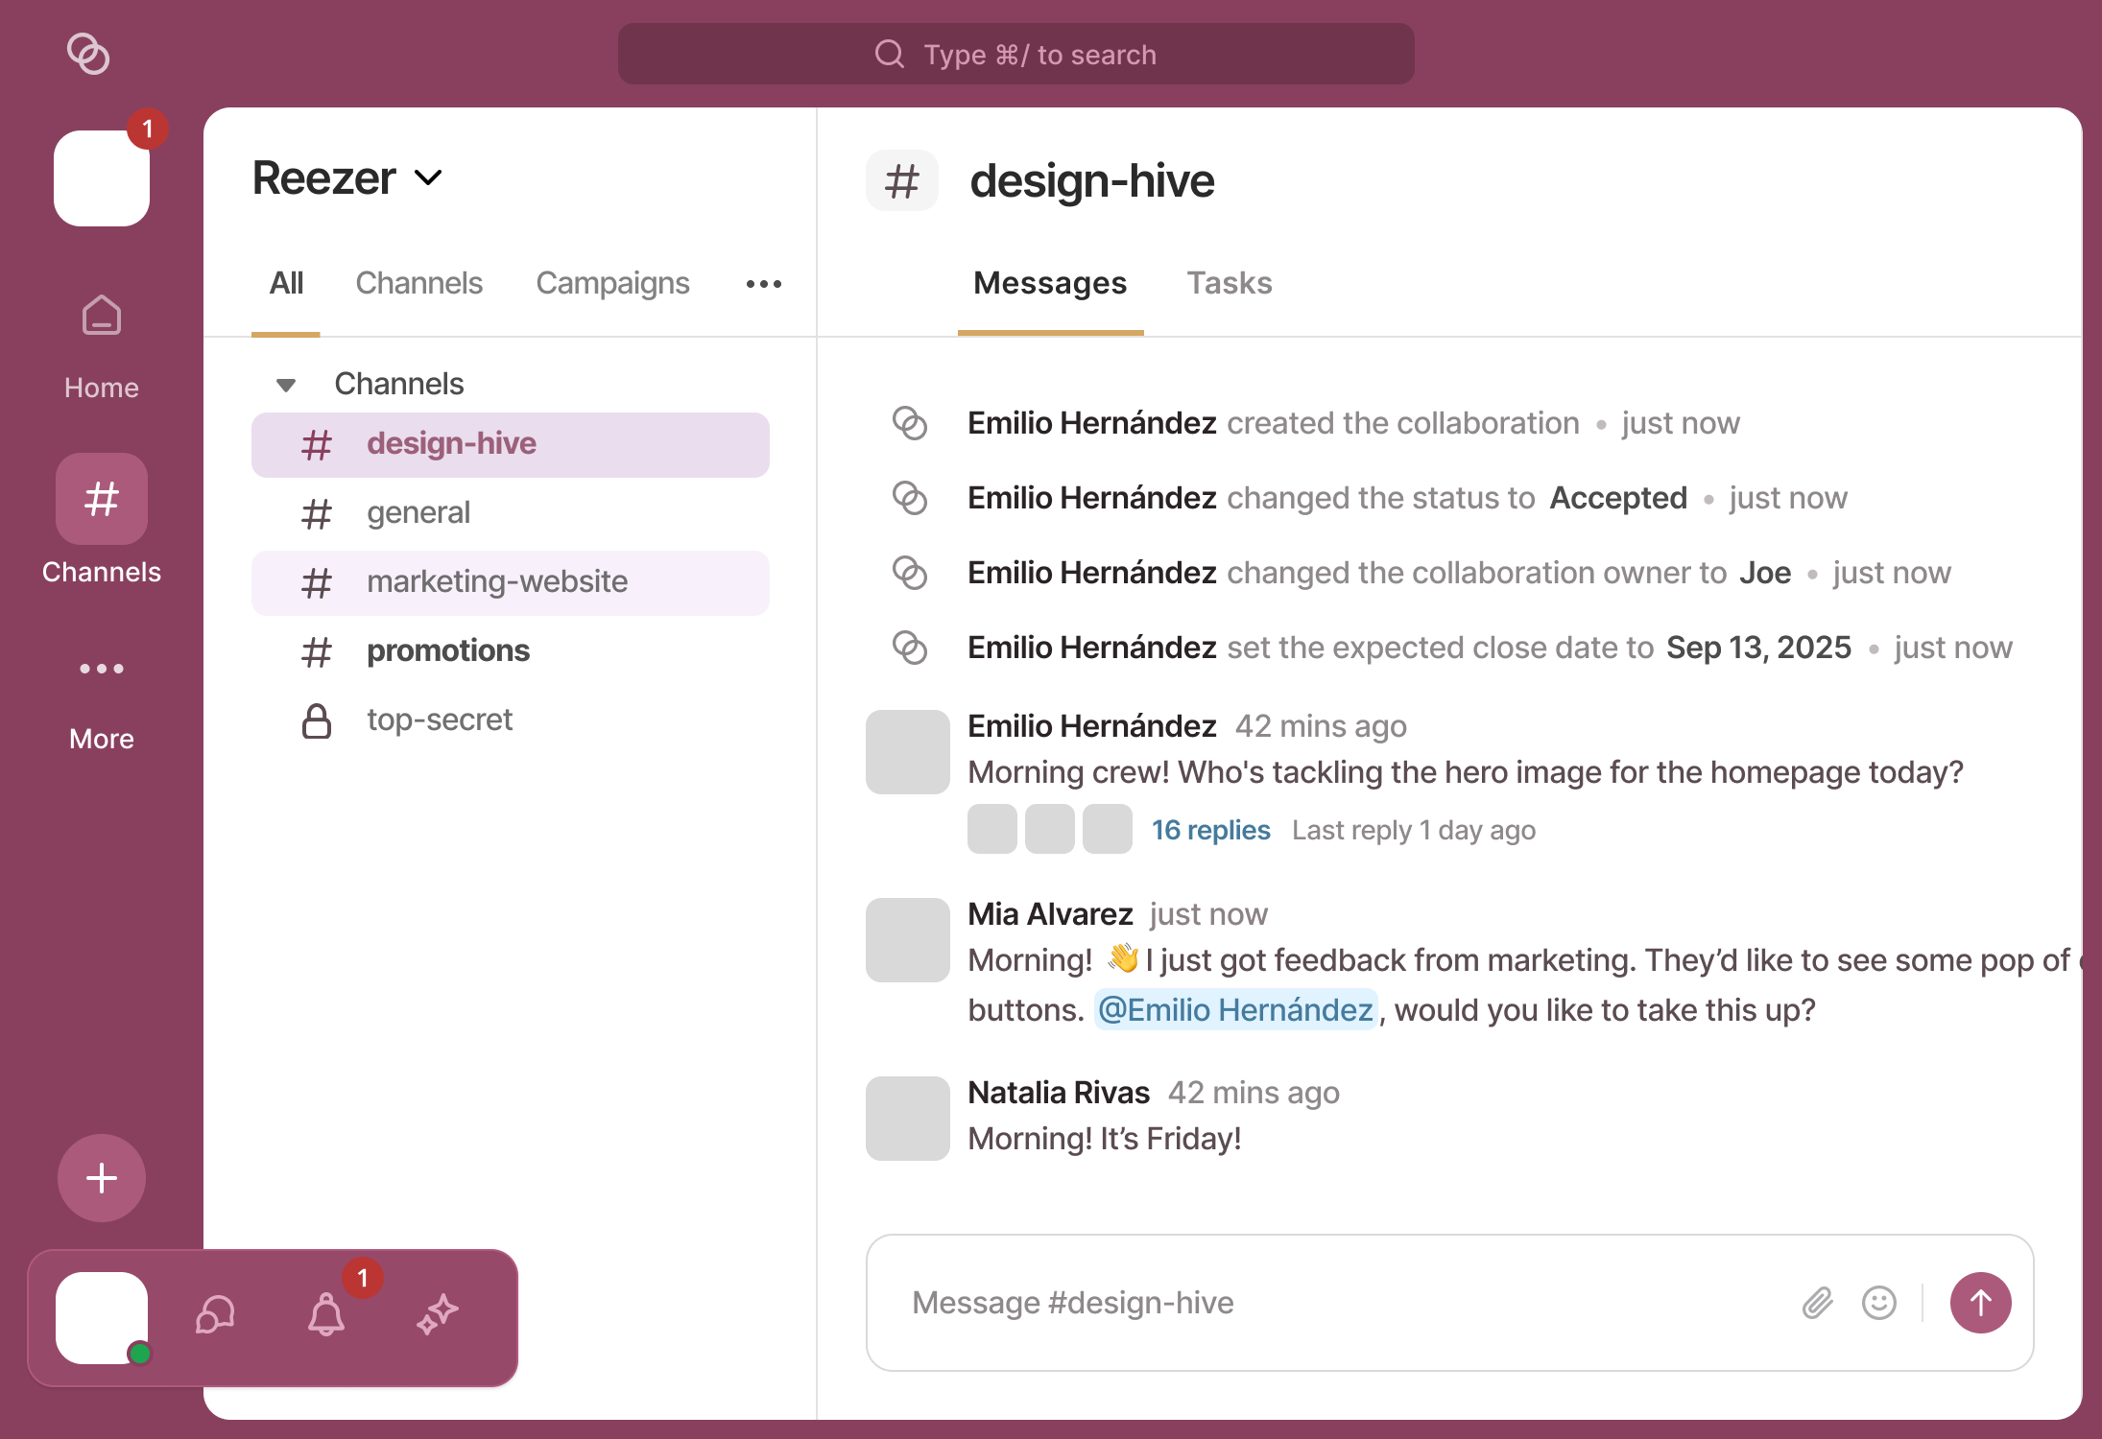Switch to the Tasks tab

1229,283
